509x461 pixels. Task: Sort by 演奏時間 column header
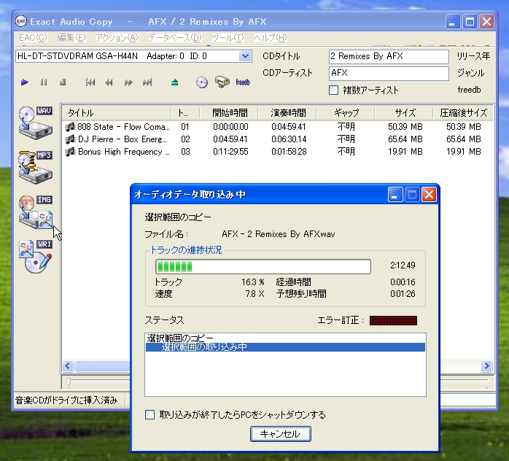tap(287, 112)
